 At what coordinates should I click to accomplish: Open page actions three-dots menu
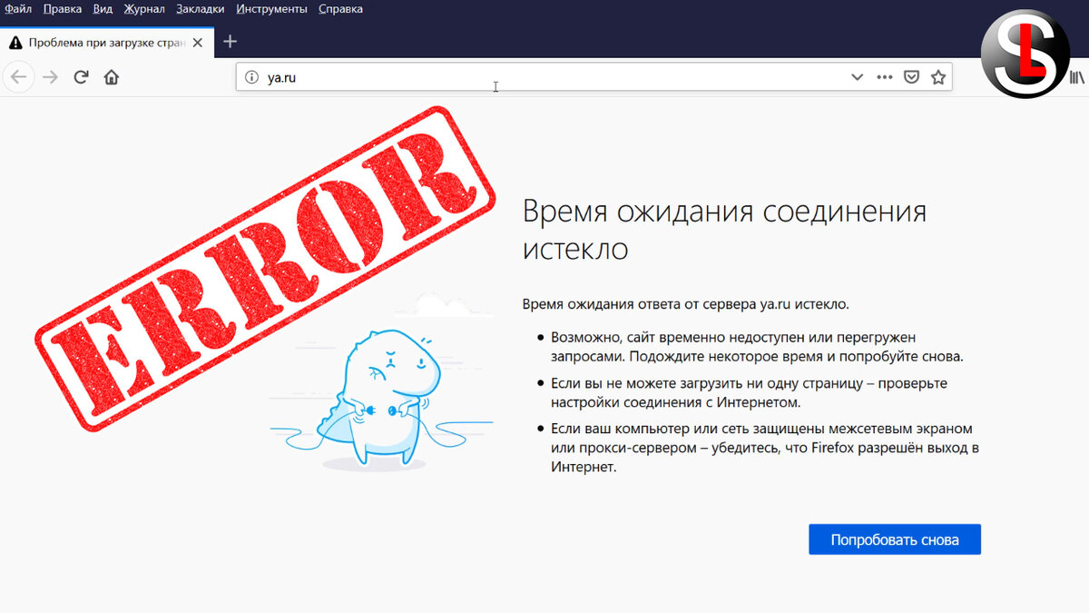pos(885,77)
